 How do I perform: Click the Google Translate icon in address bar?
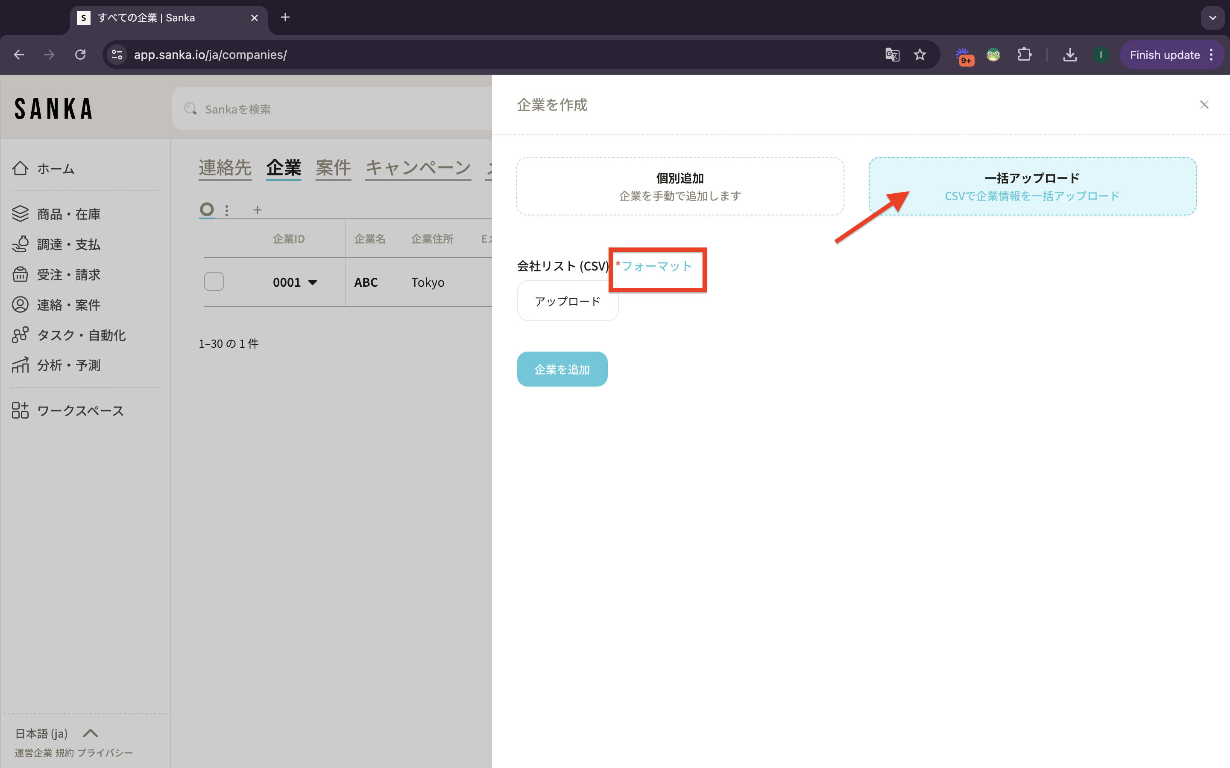(892, 55)
